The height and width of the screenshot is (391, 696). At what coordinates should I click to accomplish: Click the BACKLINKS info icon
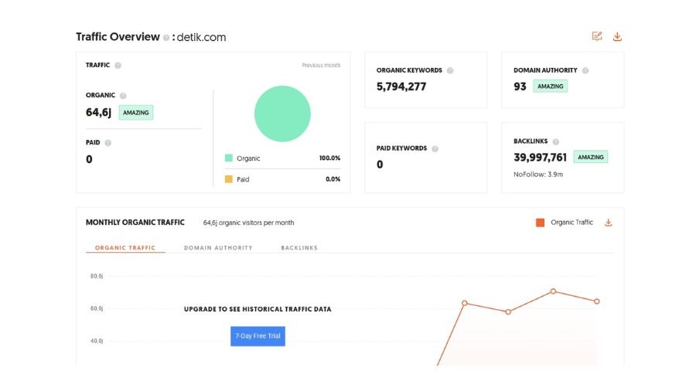coord(556,141)
